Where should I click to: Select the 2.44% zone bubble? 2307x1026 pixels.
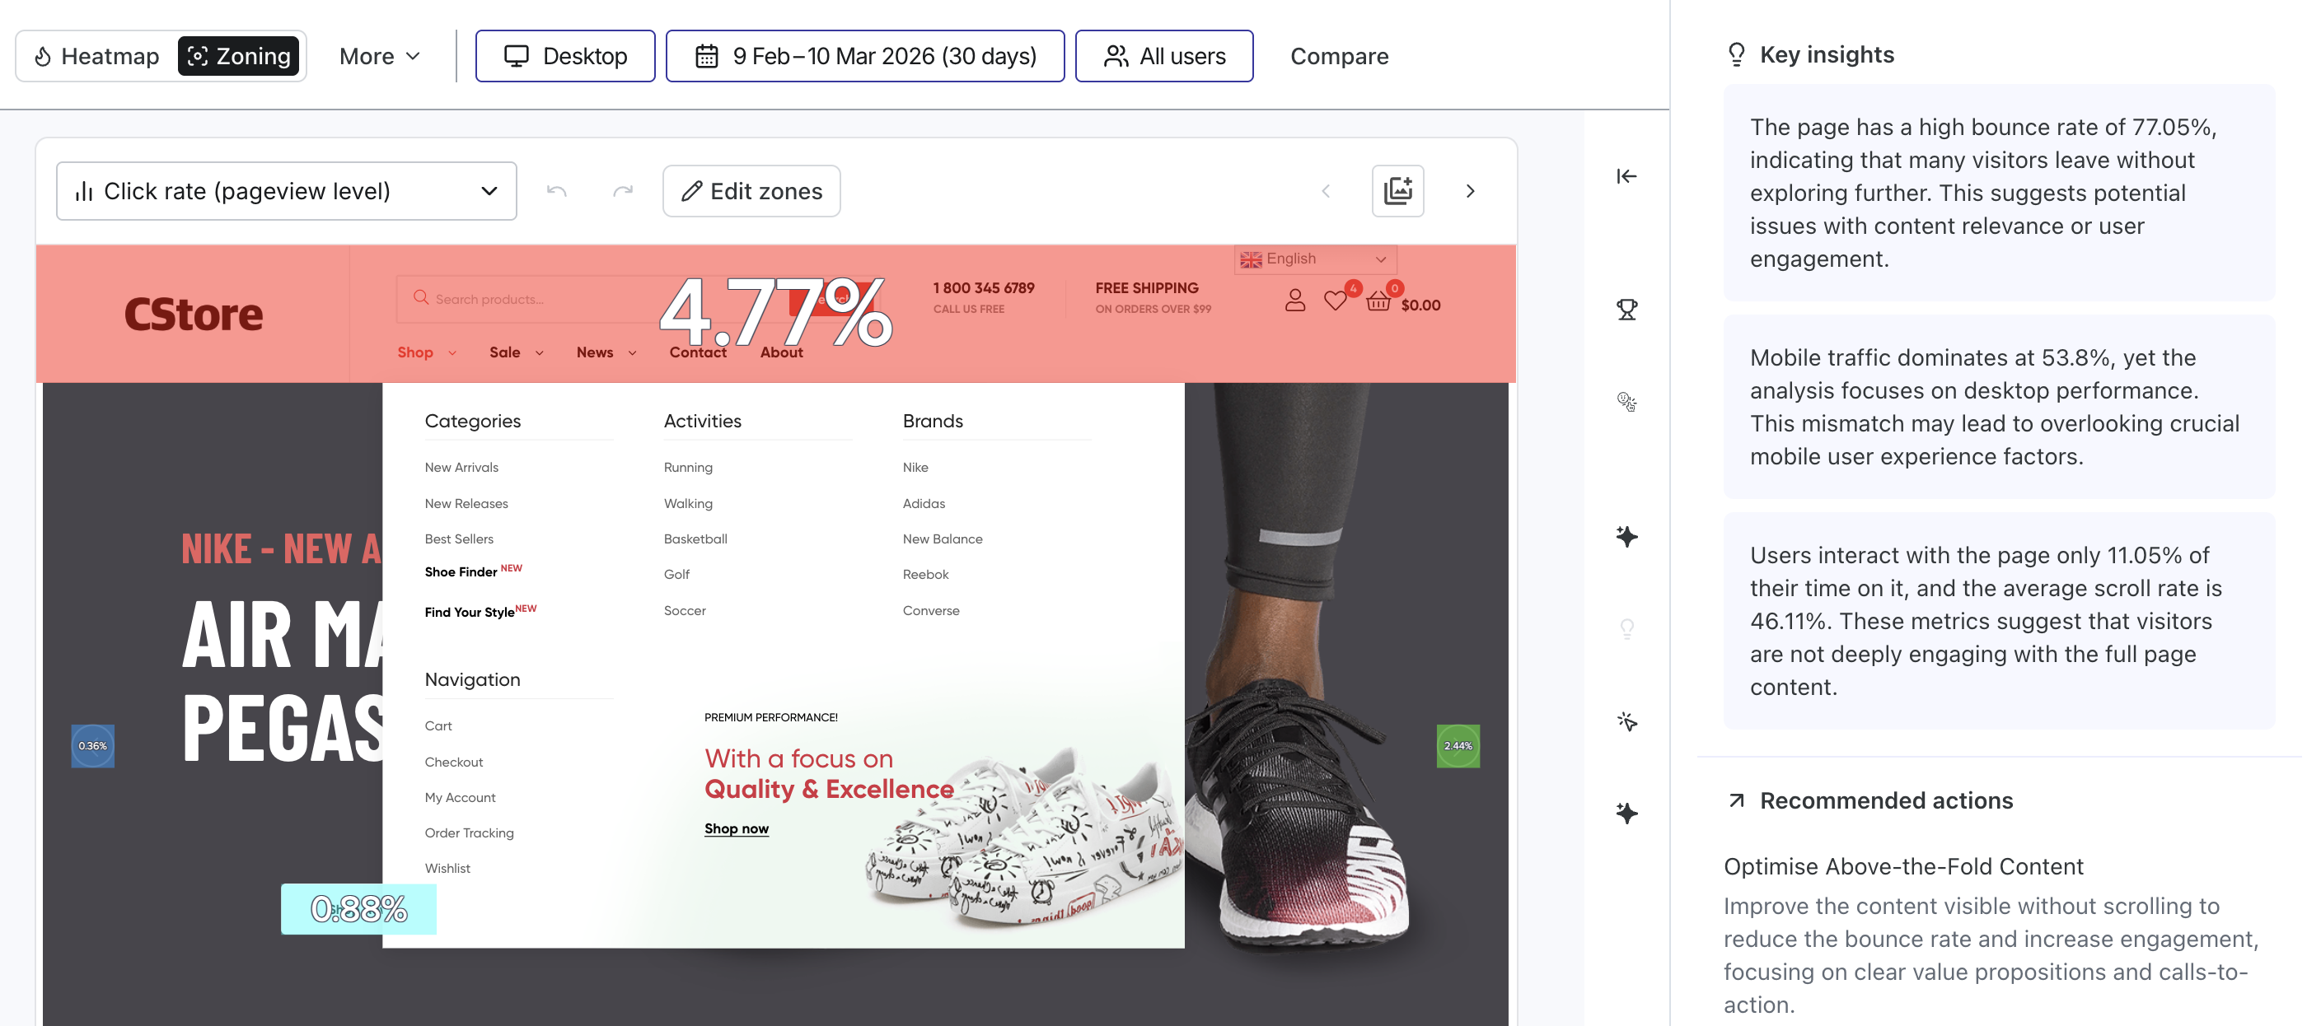pos(1458,746)
